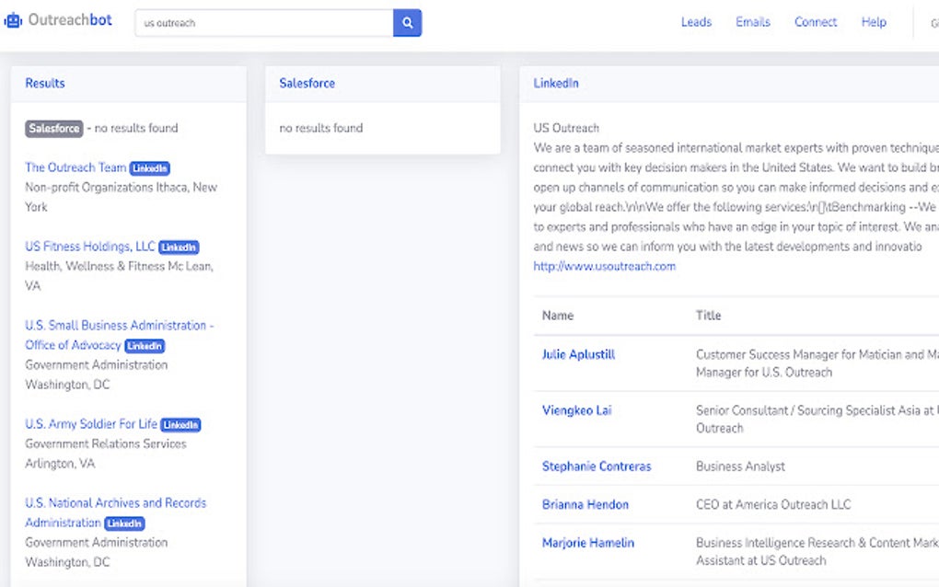Visit the usoutreach.com website link
Screen dimensions: 939x587
pos(605,267)
